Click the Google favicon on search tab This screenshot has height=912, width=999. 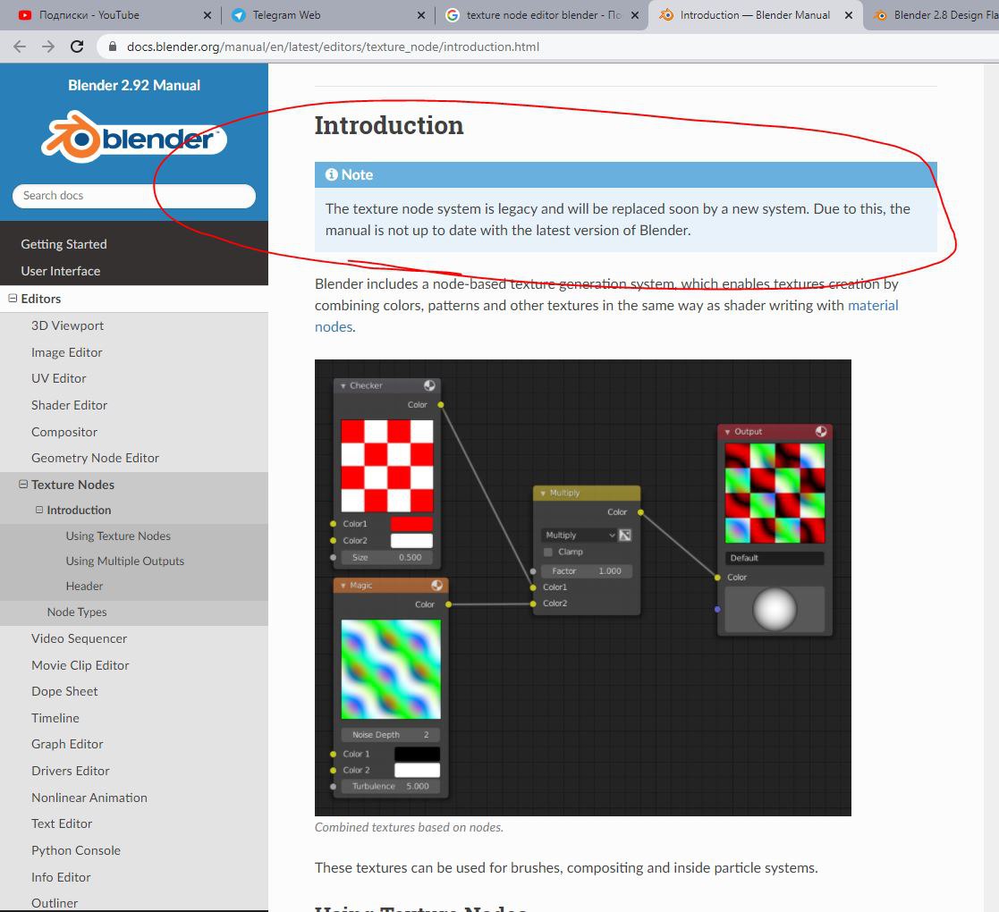[x=453, y=14]
